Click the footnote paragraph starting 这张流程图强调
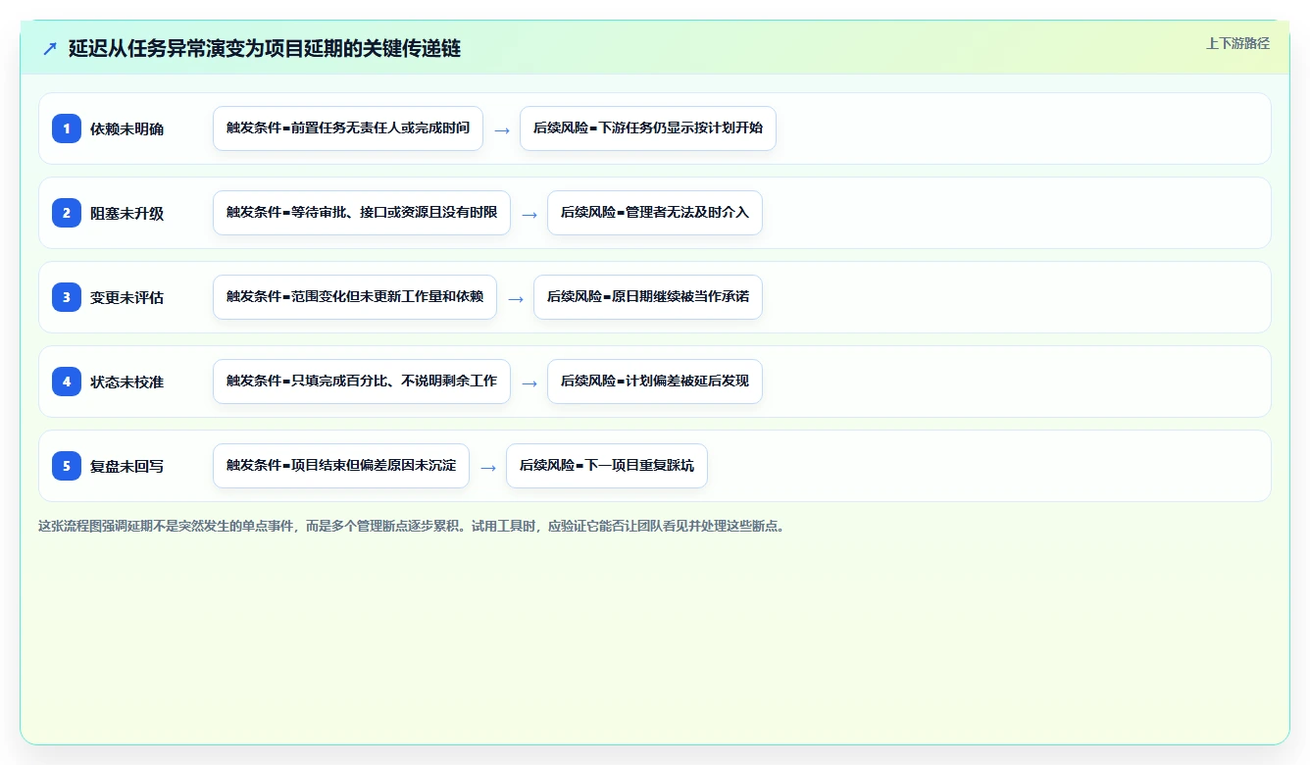 click(x=413, y=526)
